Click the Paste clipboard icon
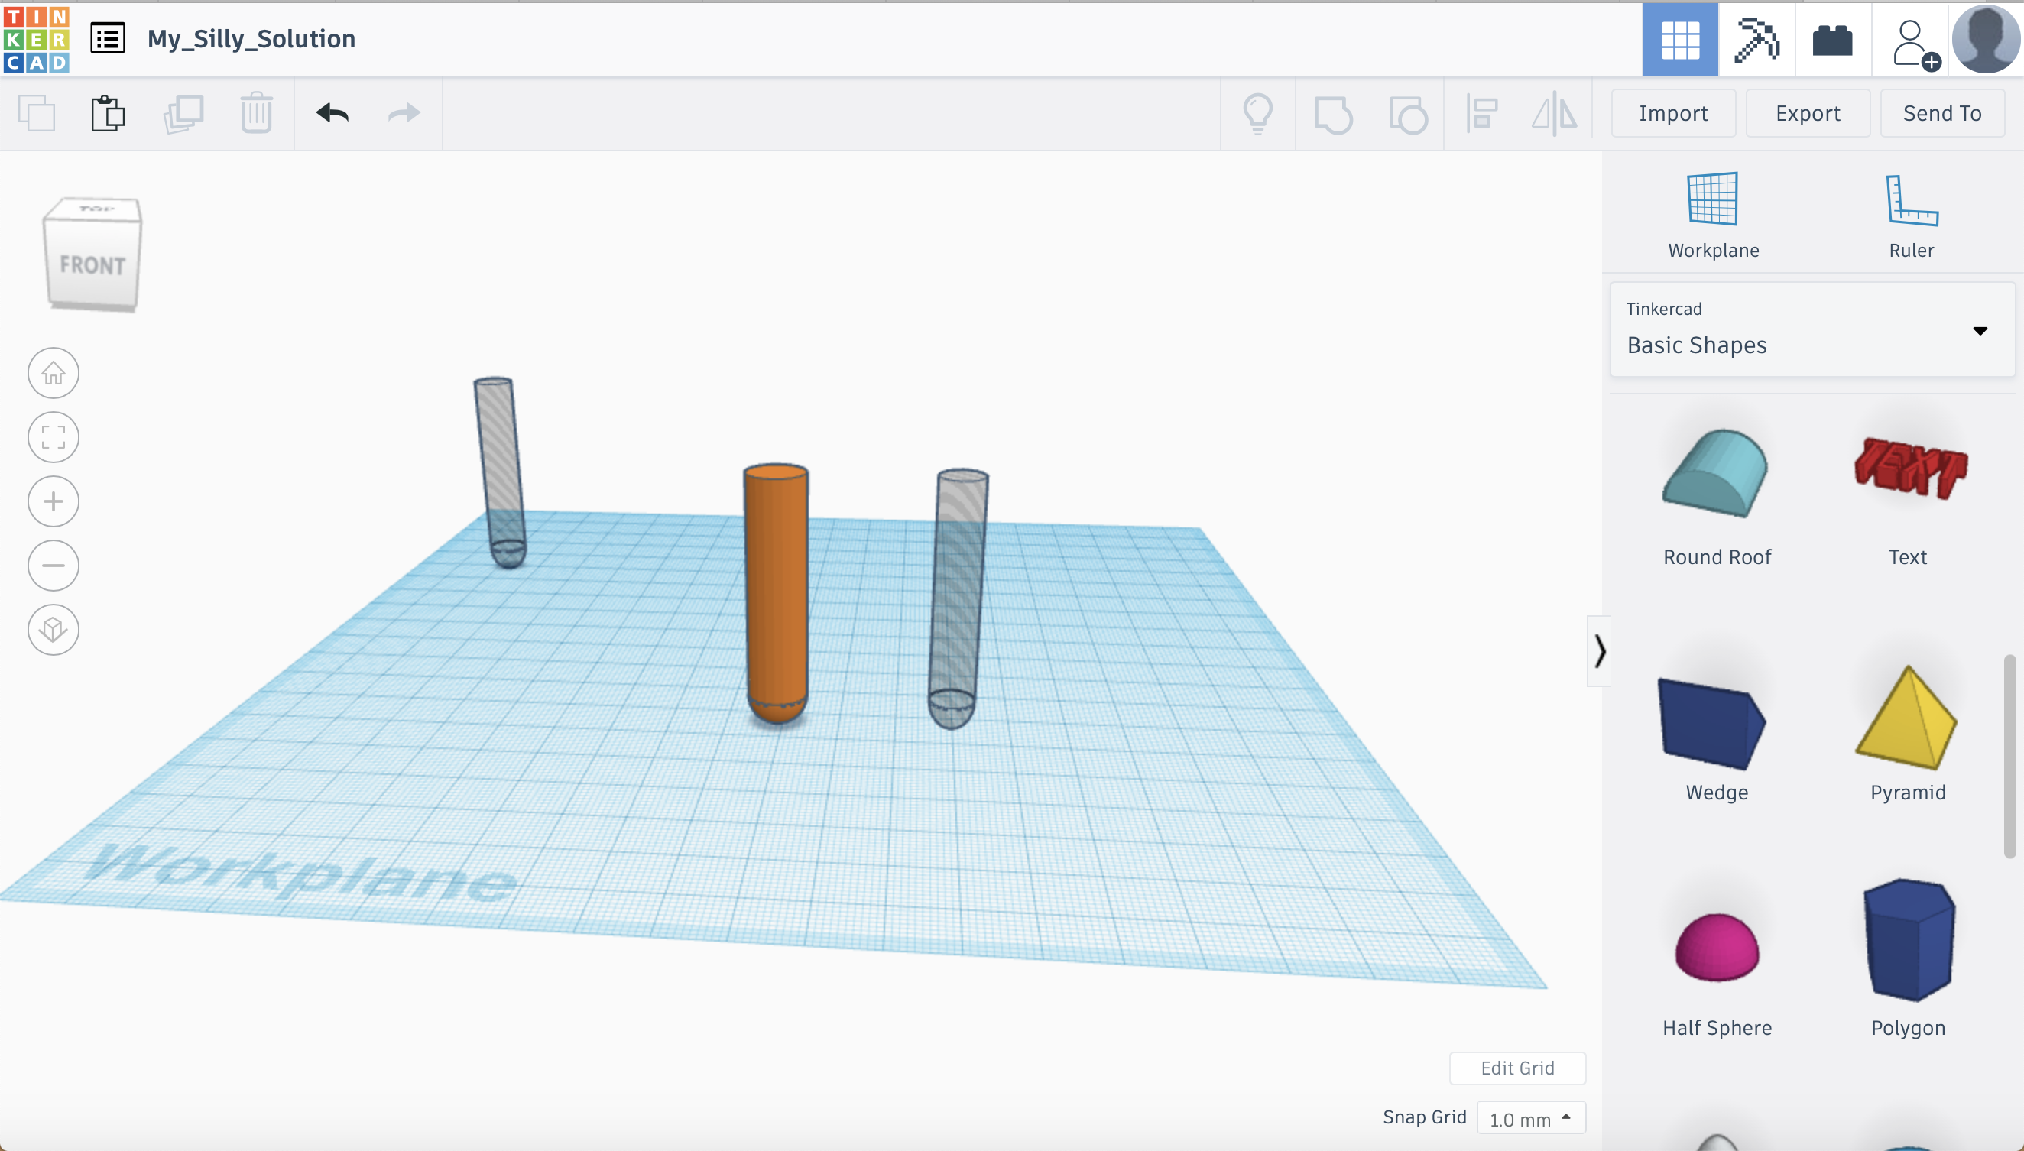Screen dimensions: 2024x1151 (x=108, y=114)
